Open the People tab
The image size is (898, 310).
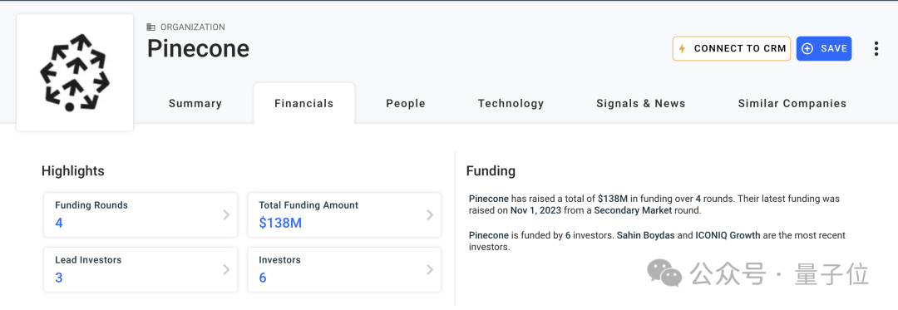pos(406,104)
